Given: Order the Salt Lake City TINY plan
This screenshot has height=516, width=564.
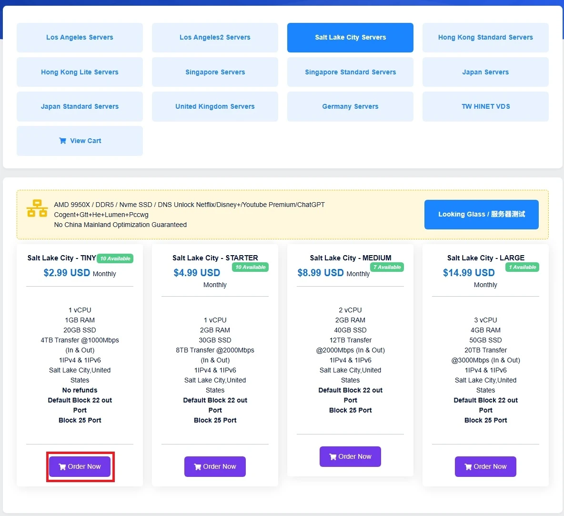Looking at the screenshot, I should [x=80, y=466].
